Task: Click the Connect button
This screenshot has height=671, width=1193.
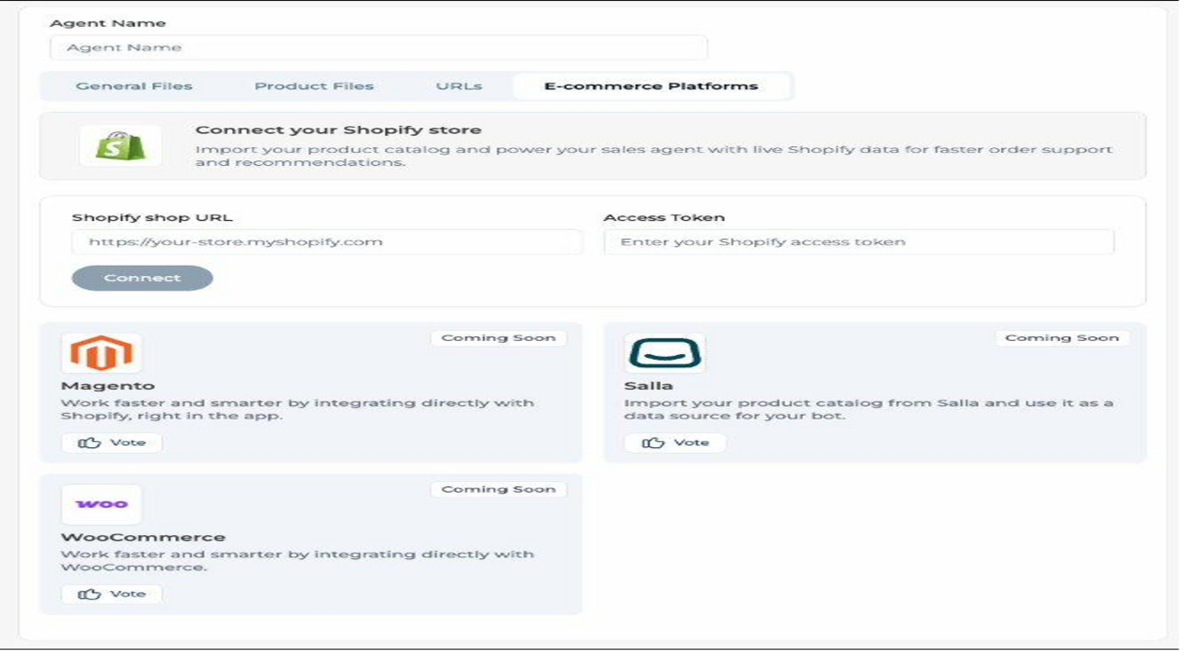Action: tap(143, 278)
